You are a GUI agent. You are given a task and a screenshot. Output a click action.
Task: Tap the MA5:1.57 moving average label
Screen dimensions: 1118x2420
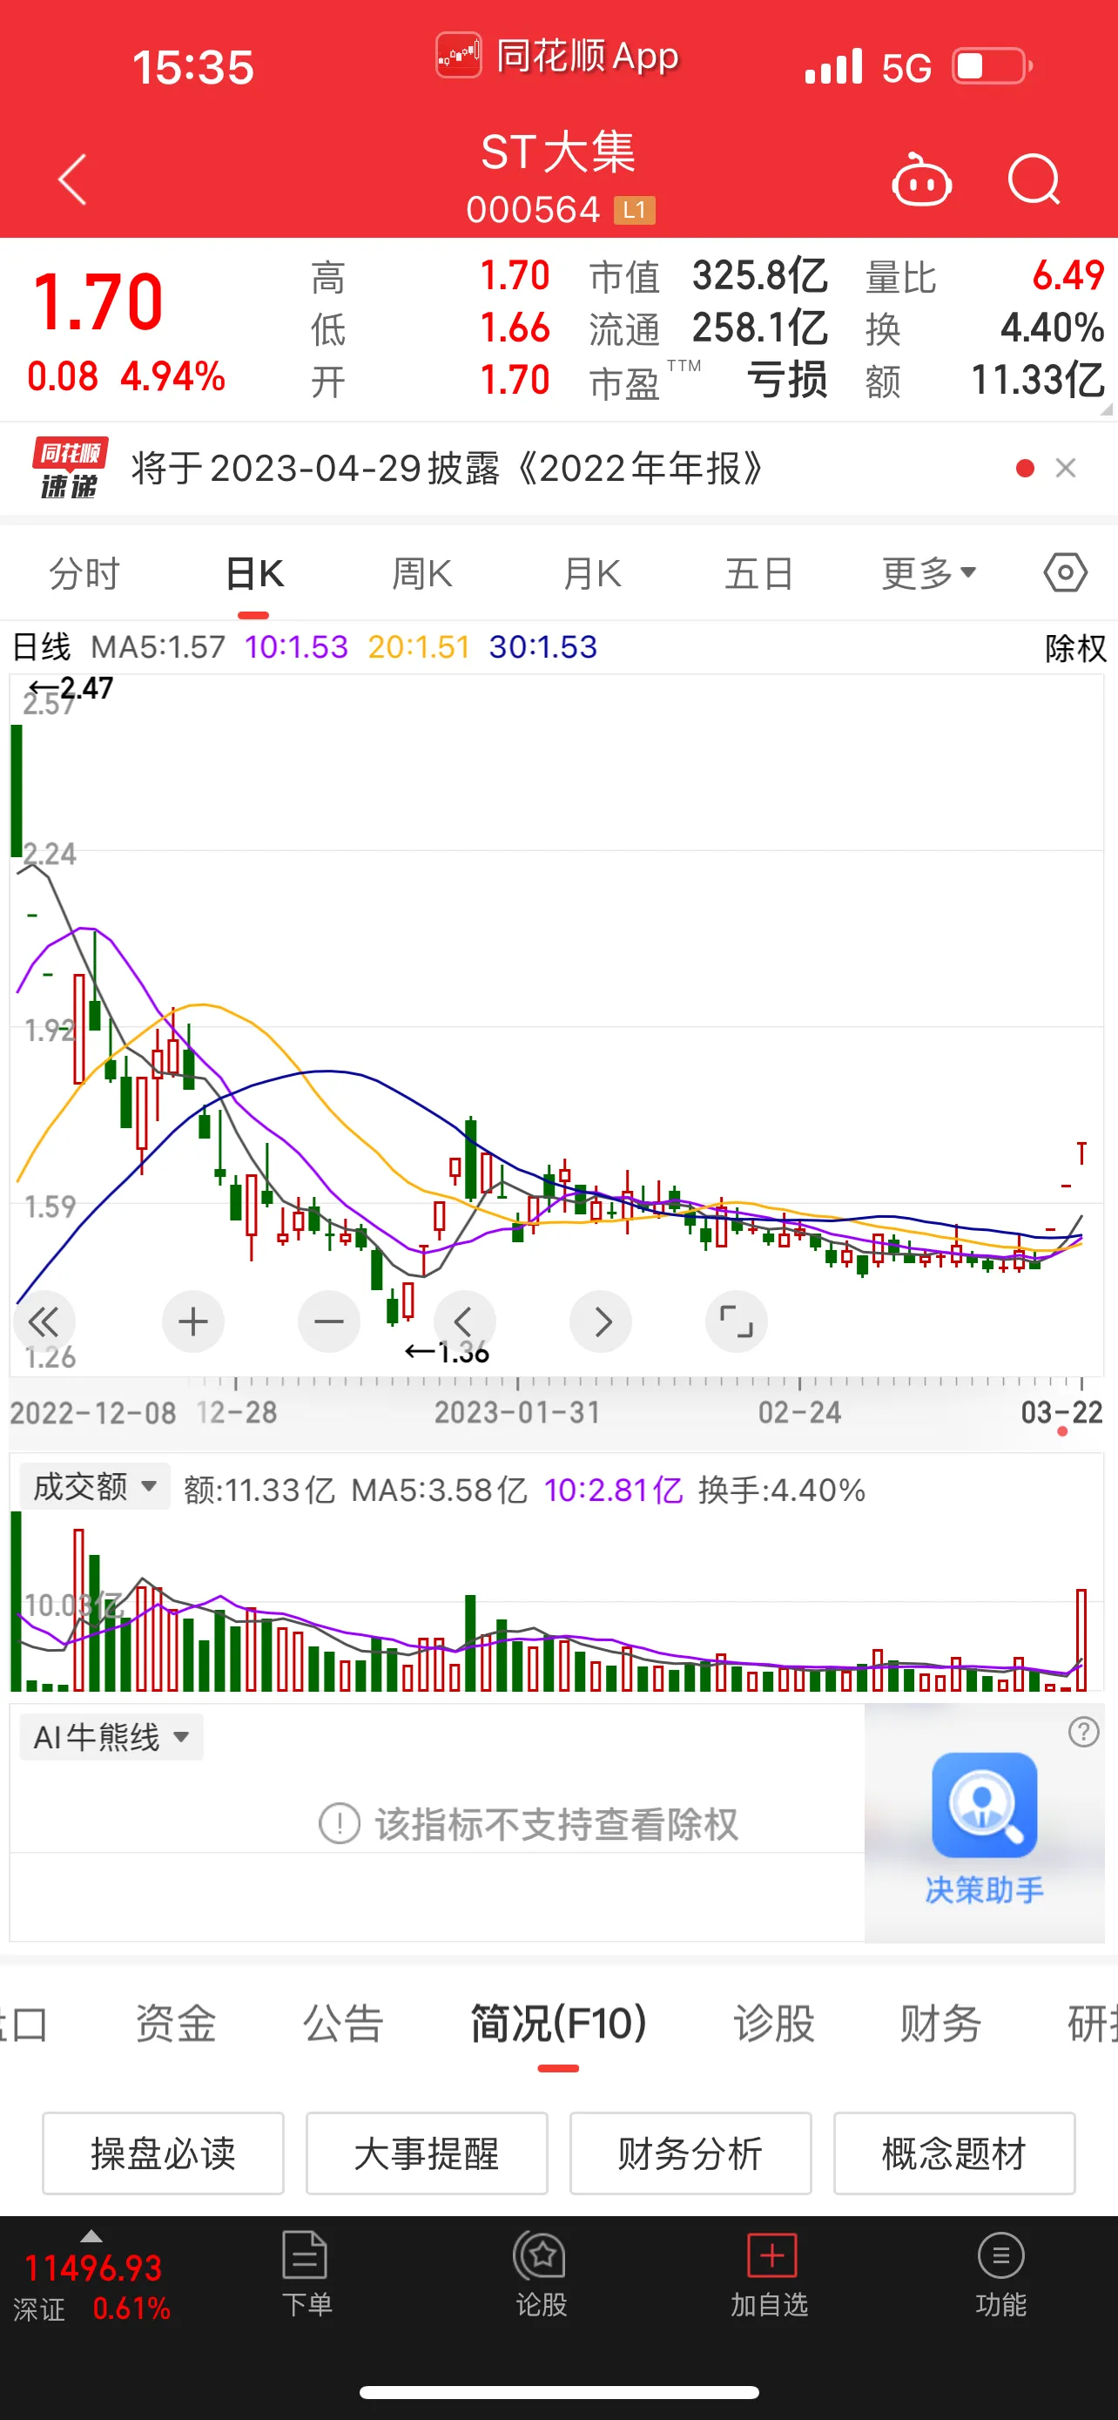click(158, 647)
